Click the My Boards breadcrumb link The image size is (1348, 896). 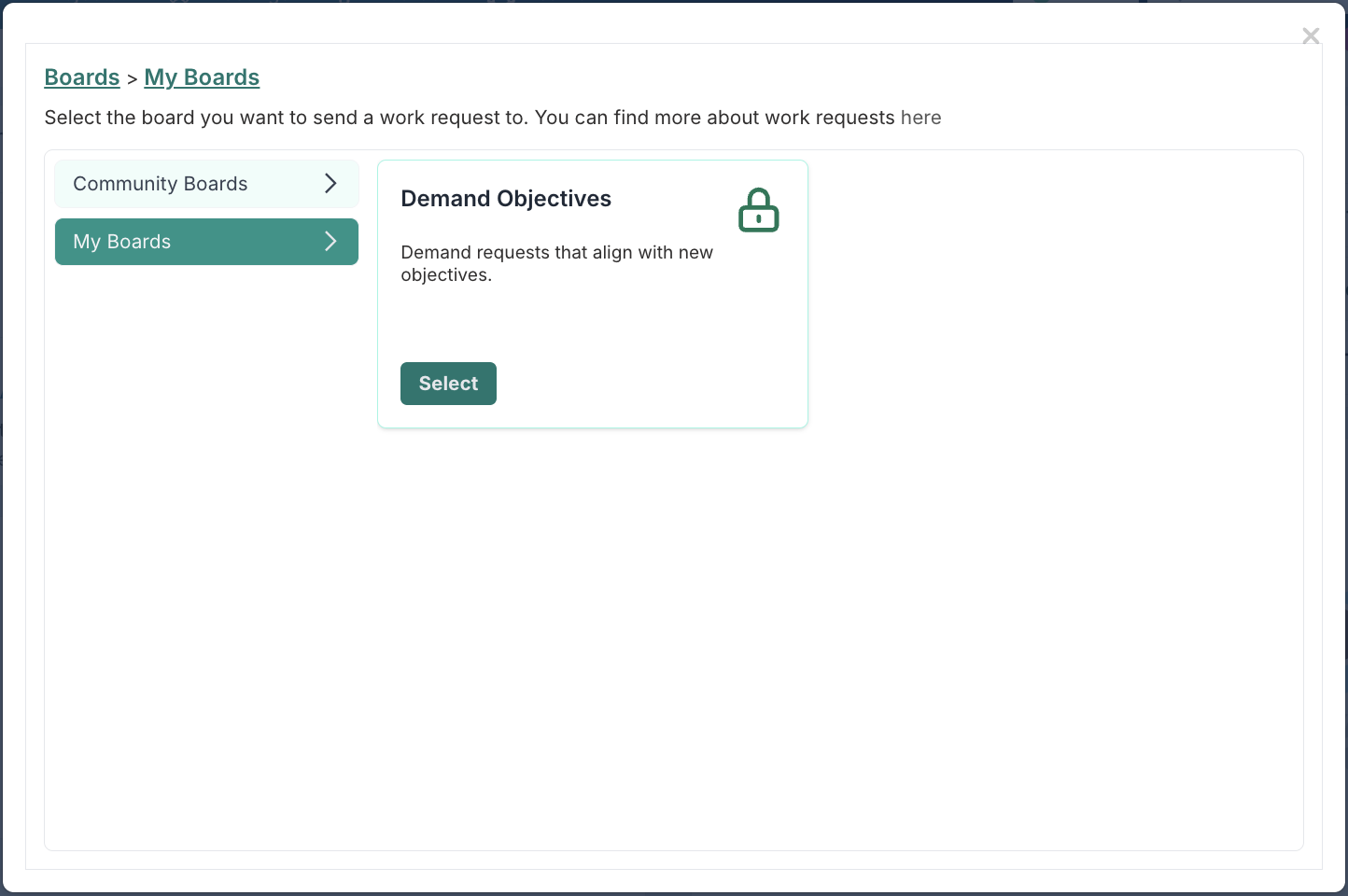tap(202, 77)
